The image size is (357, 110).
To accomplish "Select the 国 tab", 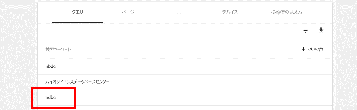I will (x=179, y=12).
